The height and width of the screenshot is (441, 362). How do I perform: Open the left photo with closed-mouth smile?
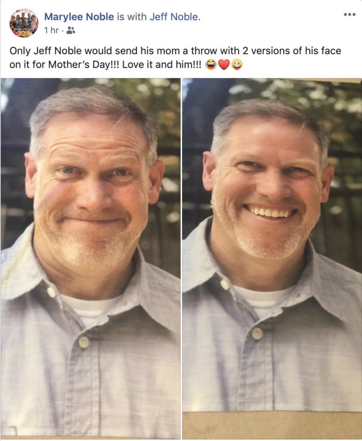coord(90,258)
